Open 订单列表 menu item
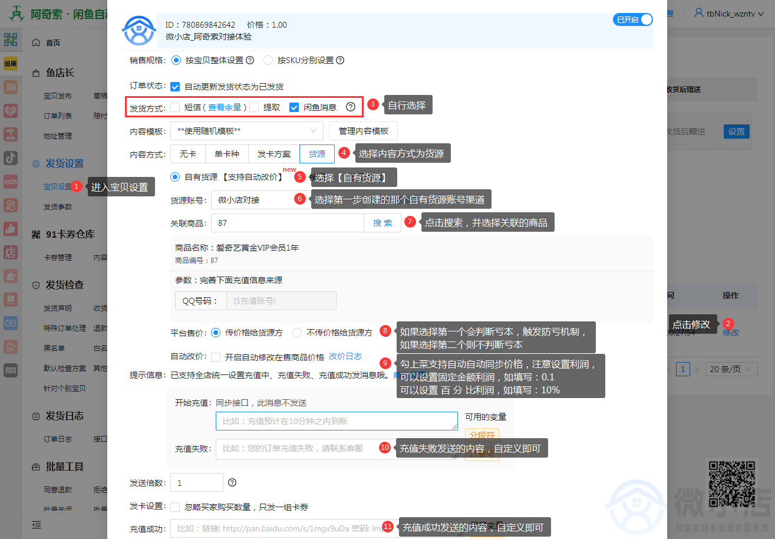Screen dimensions: 775x539 coord(58,116)
